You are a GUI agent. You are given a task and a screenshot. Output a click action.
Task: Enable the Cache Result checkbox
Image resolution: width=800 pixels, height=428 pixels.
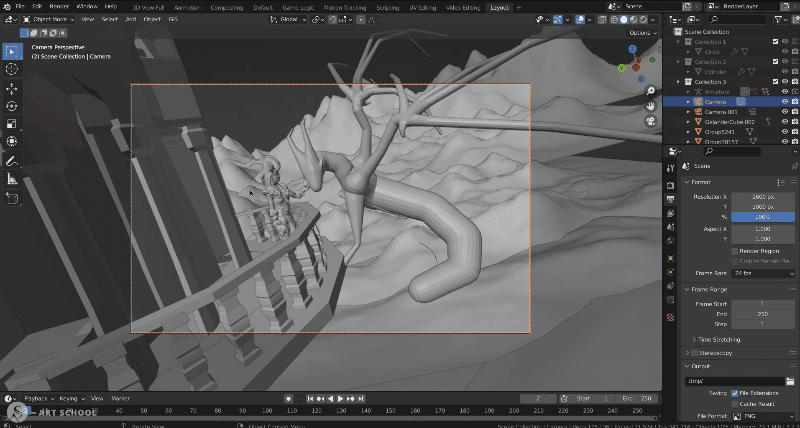click(x=734, y=404)
